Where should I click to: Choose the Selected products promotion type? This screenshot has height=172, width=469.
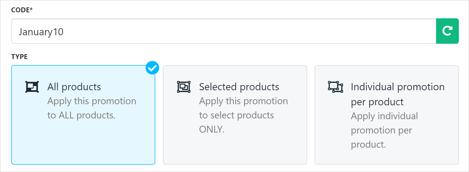tap(235, 115)
